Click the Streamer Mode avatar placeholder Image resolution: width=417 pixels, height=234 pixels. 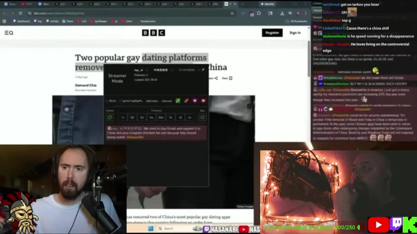coord(117,78)
